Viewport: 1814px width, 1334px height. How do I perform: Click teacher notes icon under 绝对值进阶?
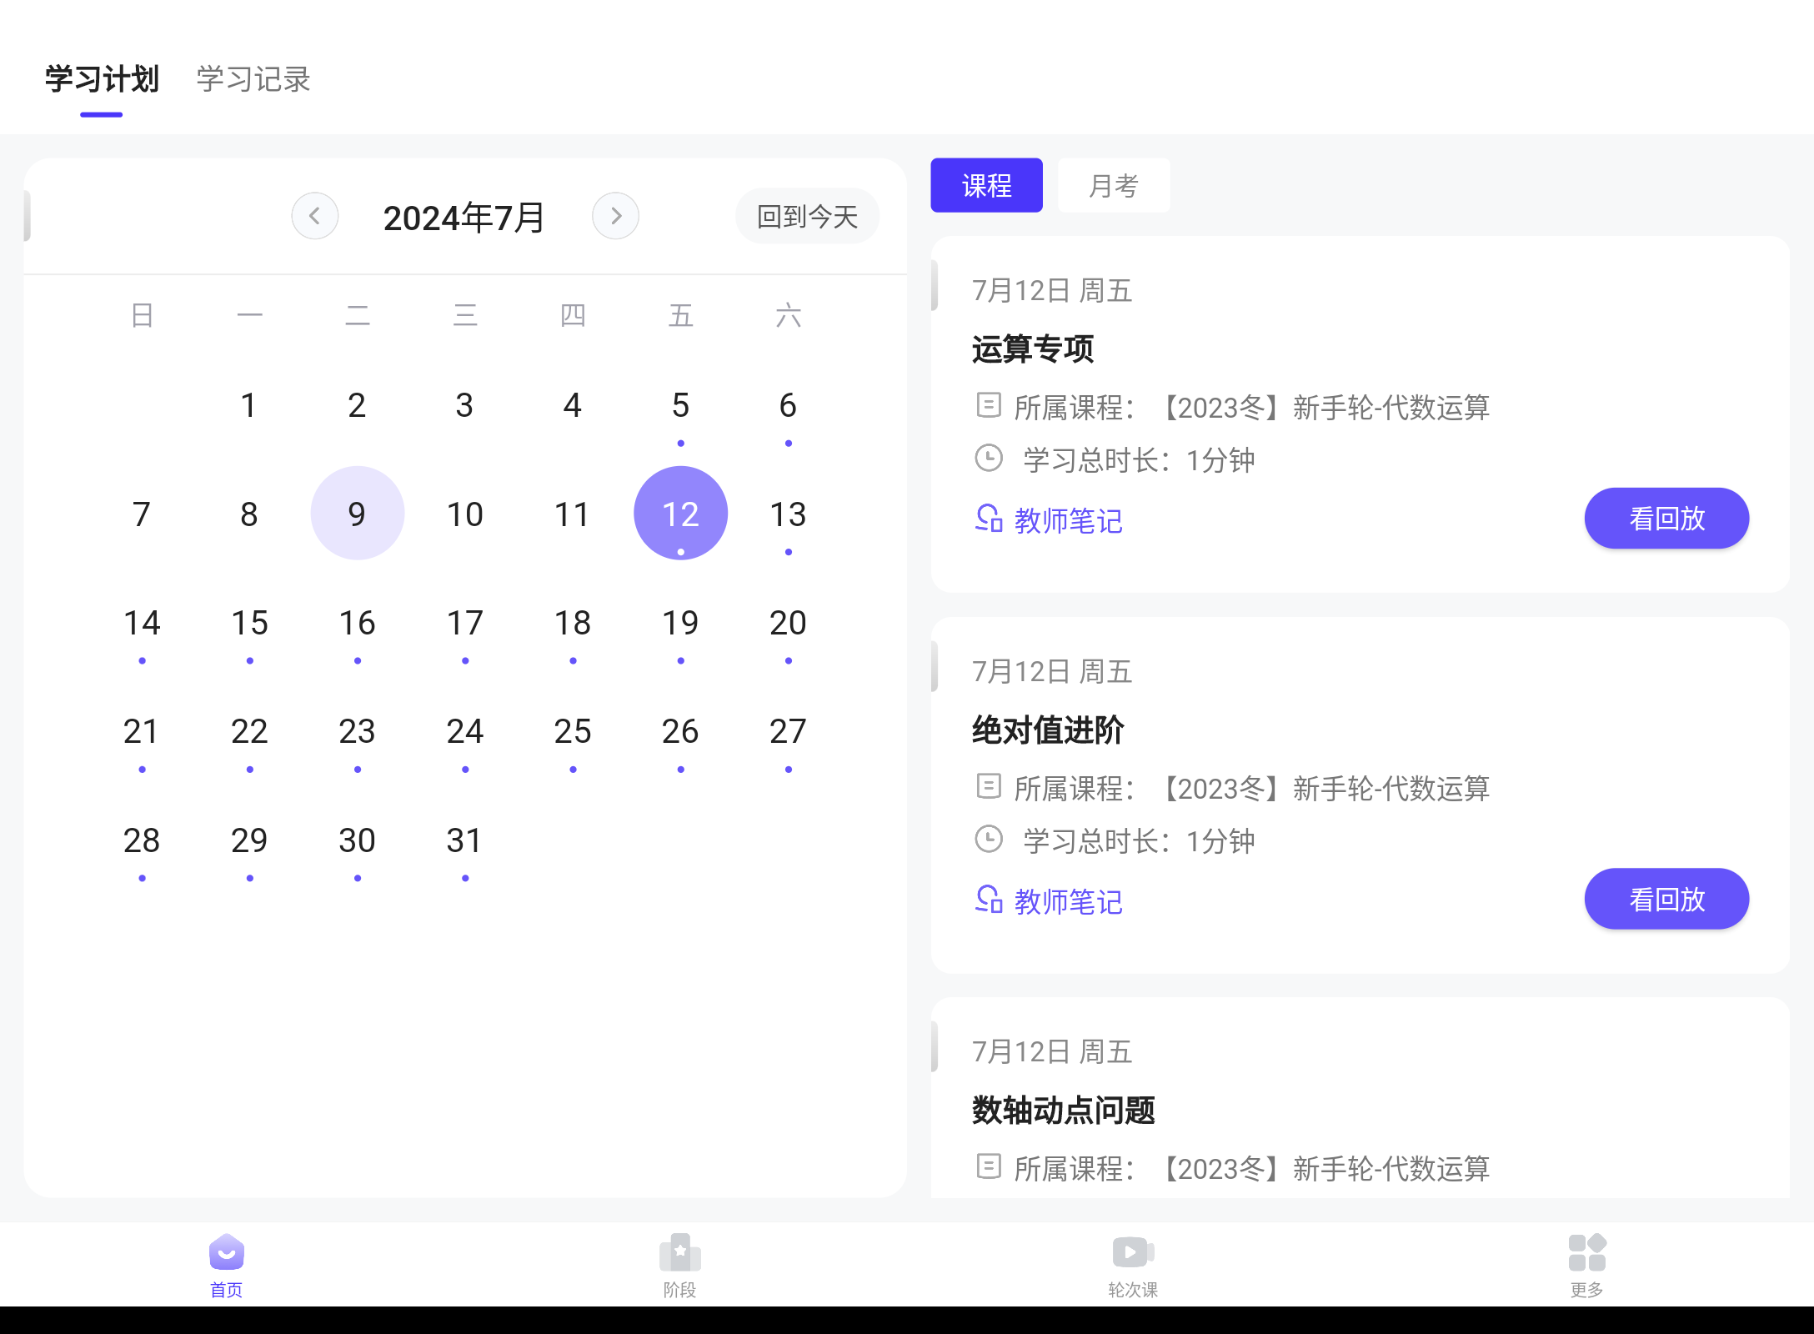coord(989,900)
